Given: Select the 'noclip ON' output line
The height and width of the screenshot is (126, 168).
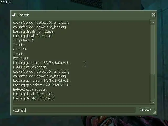Looking at the screenshot, I should [20, 49].
